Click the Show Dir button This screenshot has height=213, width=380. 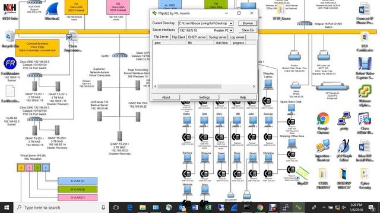point(248,30)
